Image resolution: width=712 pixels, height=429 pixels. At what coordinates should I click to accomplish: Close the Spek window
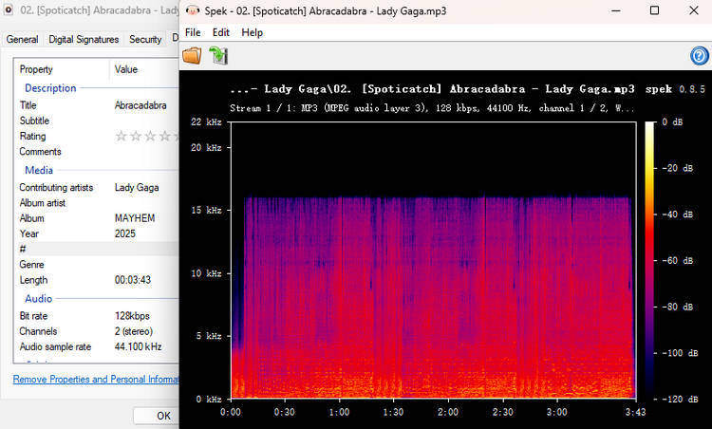[693, 10]
